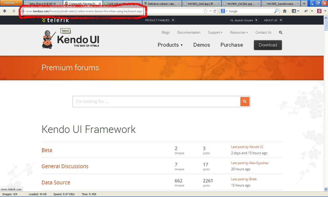This screenshot has height=197, width=328.
Task: Open the Last post by Brett link
Action: point(244,179)
